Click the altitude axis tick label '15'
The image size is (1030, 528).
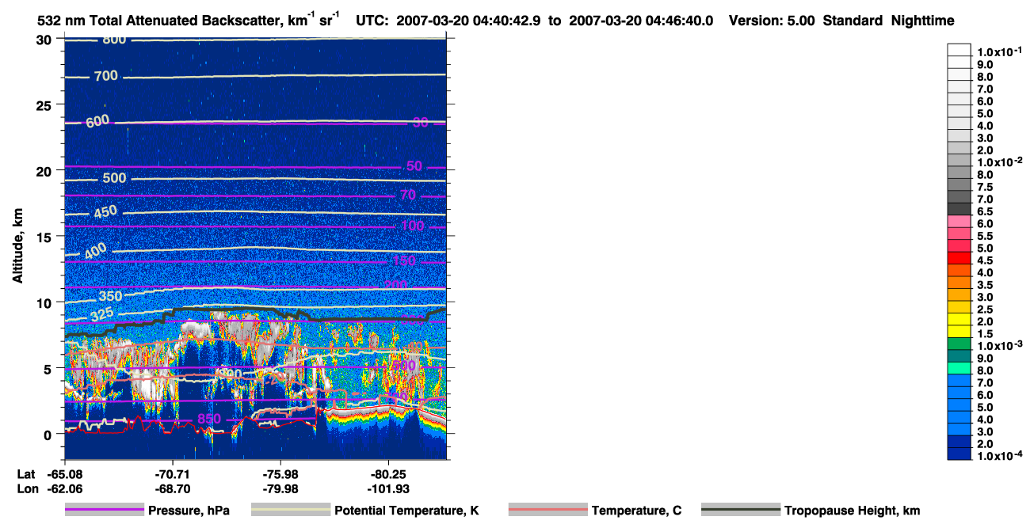45,237
